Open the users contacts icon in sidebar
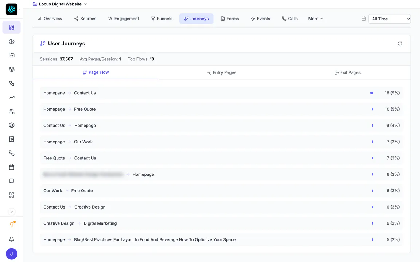This screenshot has width=420, height=262. coord(12,111)
